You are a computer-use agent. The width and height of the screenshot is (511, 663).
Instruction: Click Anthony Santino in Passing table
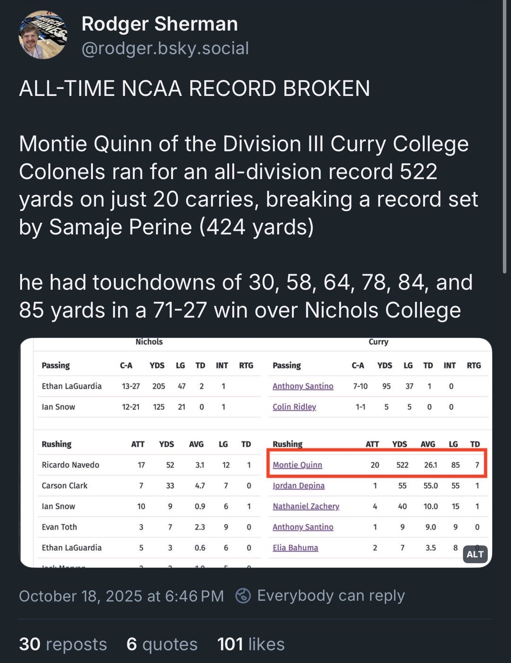click(303, 386)
